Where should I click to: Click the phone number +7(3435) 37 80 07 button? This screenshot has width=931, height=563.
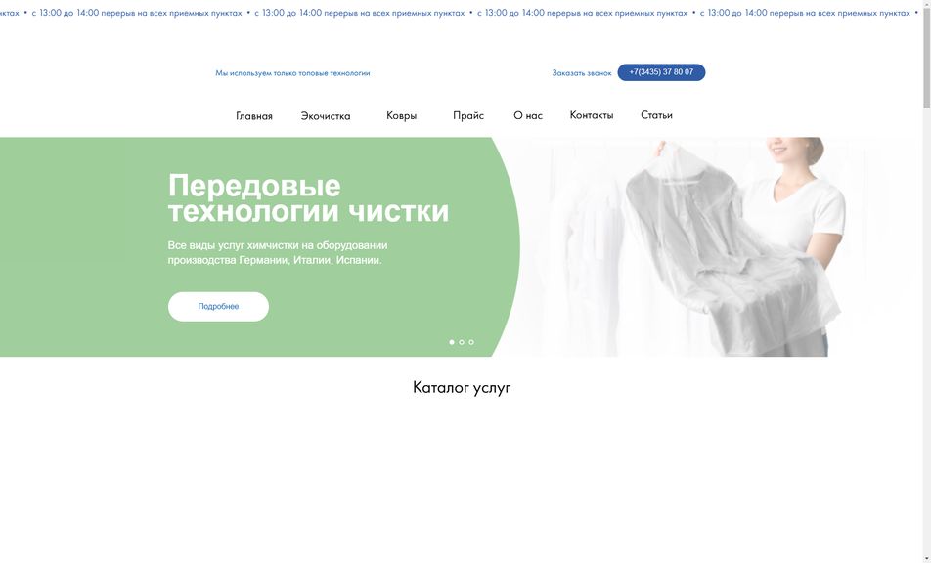(x=661, y=72)
